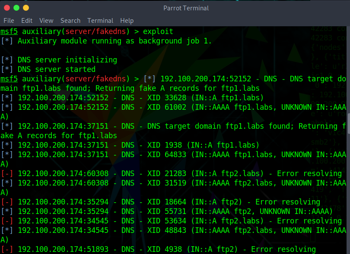Image resolution: width=350 pixels, height=254 pixels.
Task: Click the yellow window button
Action: pyautogui.click(x=26, y=8)
